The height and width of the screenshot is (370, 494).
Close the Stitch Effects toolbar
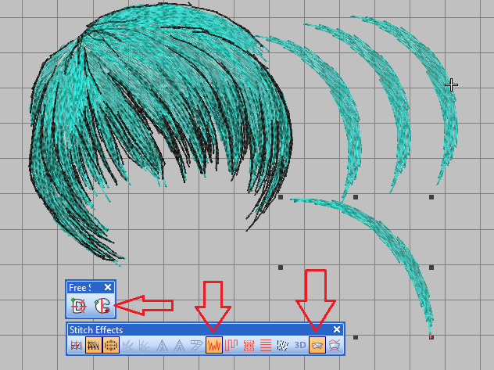(x=337, y=329)
